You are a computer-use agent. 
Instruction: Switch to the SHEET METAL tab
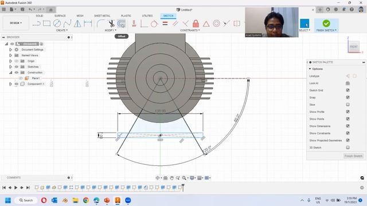coord(102,15)
